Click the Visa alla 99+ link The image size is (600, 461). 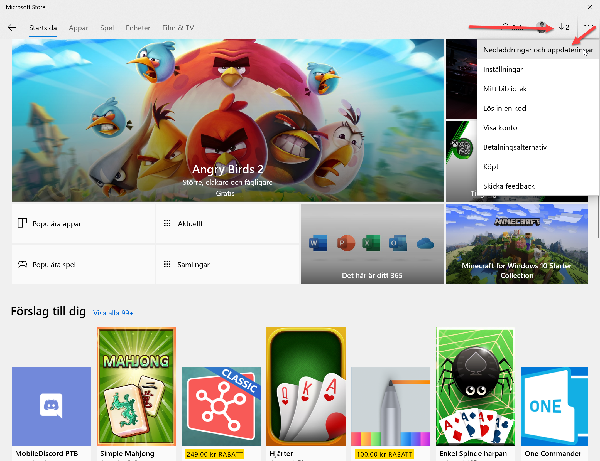point(113,313)
